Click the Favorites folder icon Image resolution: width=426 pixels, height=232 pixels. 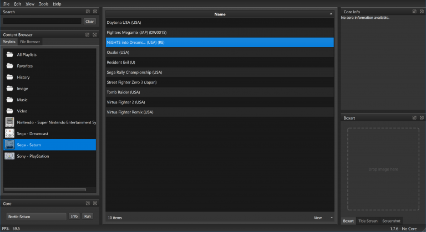(9, 66)
